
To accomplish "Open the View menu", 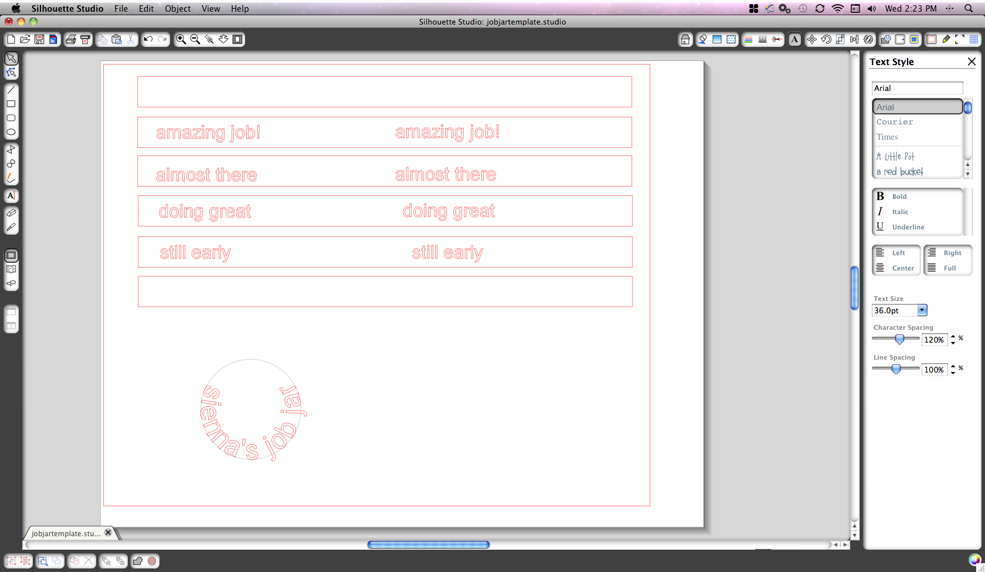I will (x=211, y=8).
